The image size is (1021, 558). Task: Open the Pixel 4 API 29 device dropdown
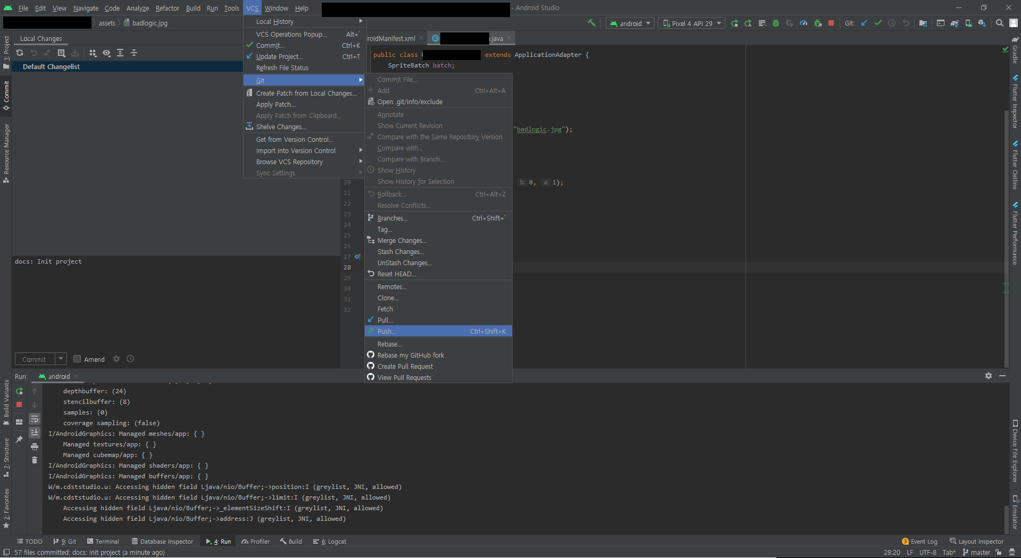point(691,23)
